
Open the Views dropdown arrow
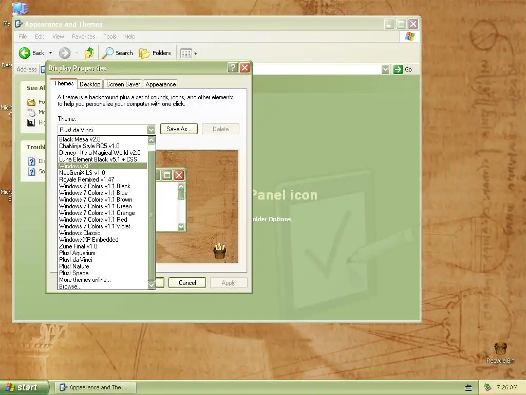tap(195, 53)
